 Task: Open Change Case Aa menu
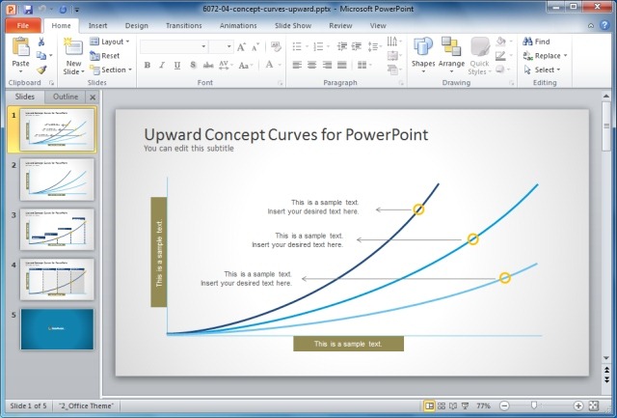(x=246, y=65)
